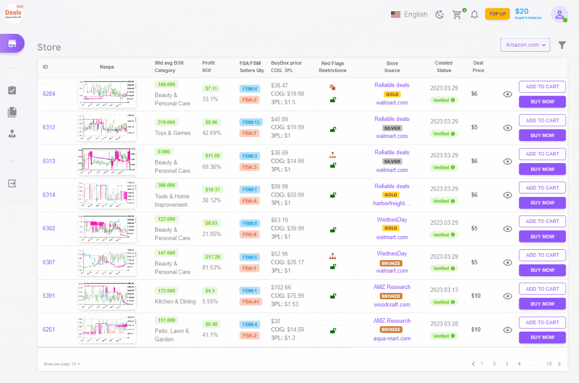
Task: Go to page 2
Action: tap(494, 364)
